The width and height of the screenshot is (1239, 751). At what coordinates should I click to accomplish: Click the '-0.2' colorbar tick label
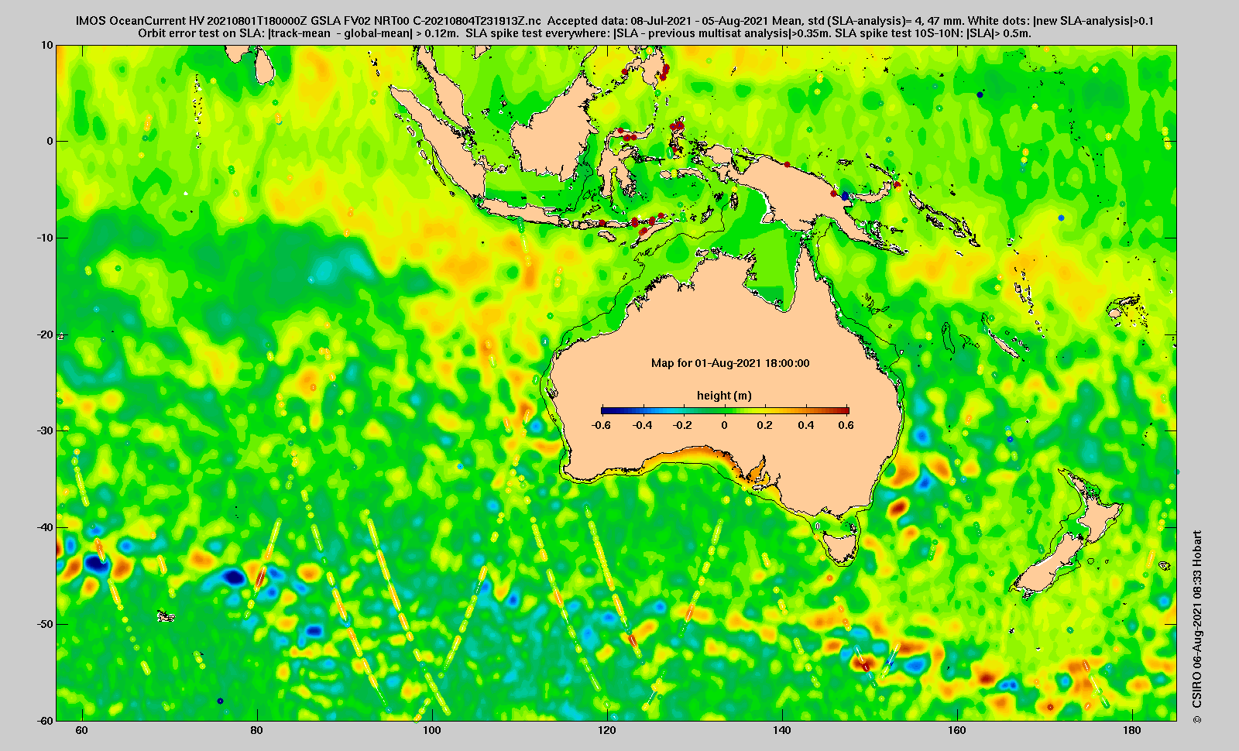pyautogui.click(x=683, y=425)
